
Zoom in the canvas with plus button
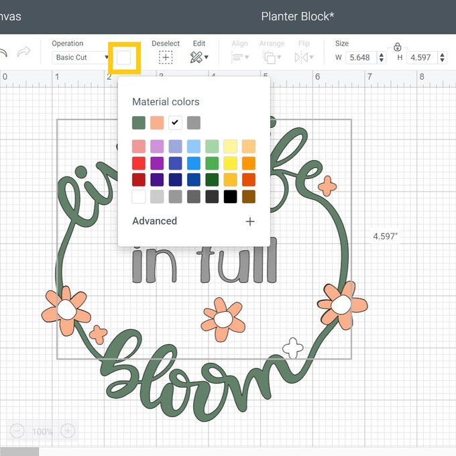tap(67, 431)
